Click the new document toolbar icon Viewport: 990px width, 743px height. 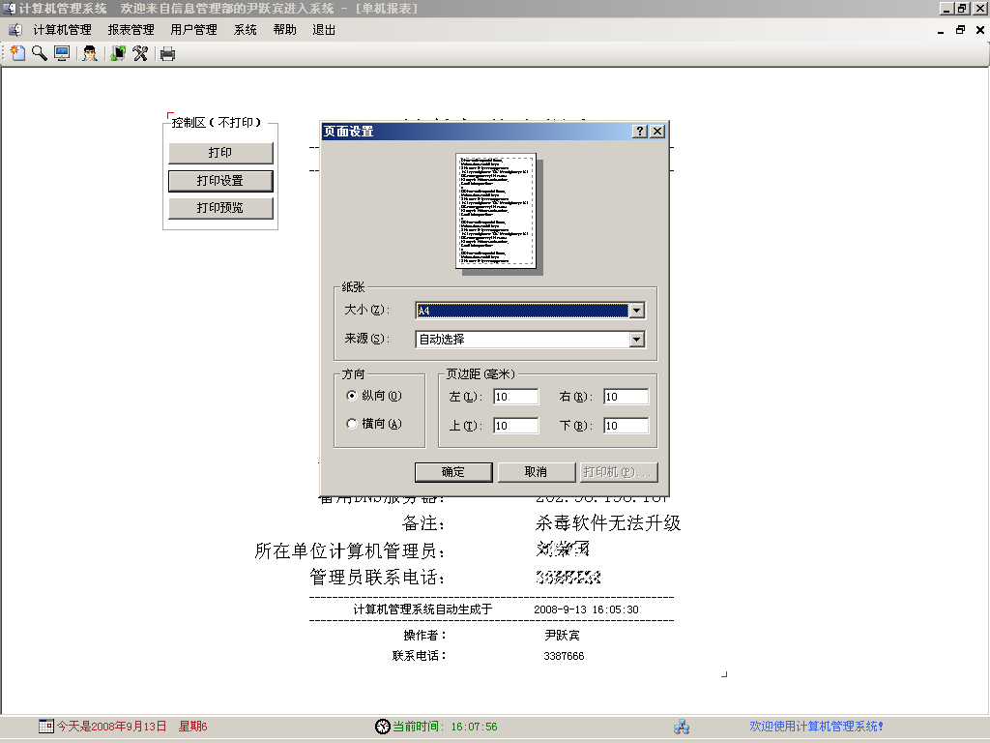tap(17, 53)
